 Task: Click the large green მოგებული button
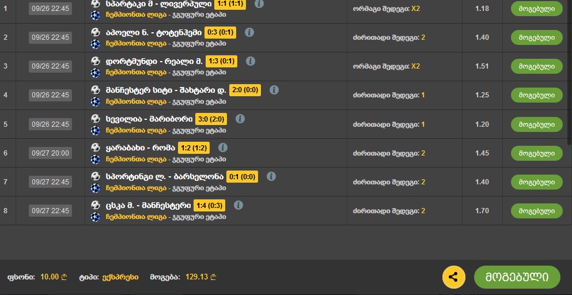[517, 277]
